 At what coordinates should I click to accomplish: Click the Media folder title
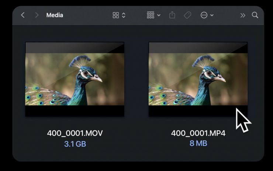click(55, 15)
